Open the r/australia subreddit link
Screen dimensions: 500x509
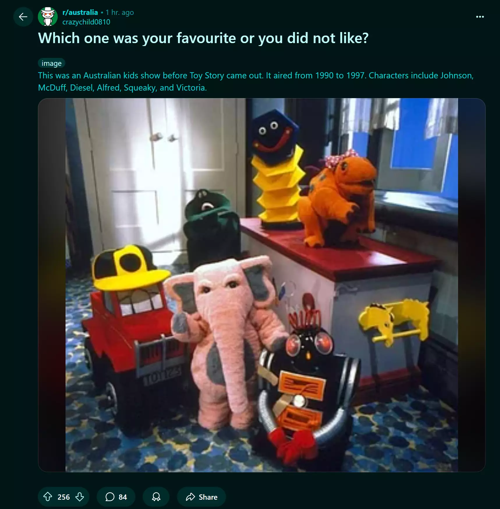(80, 13)
